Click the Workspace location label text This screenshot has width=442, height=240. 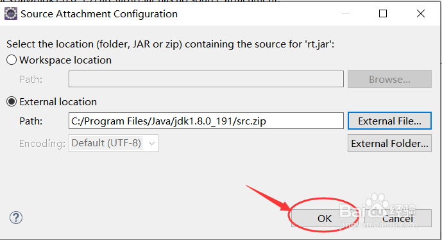[65, 60]
